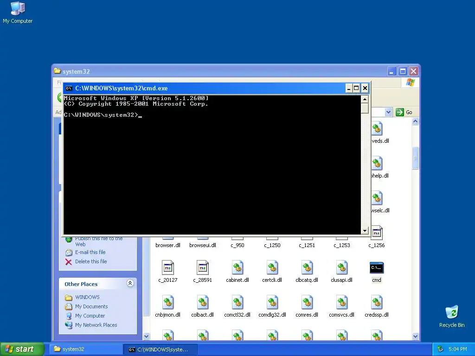Image resolution: width=475 pixels, height=356 pixels.
Task: Click the c_950 file label
Action: click(237, 245)
